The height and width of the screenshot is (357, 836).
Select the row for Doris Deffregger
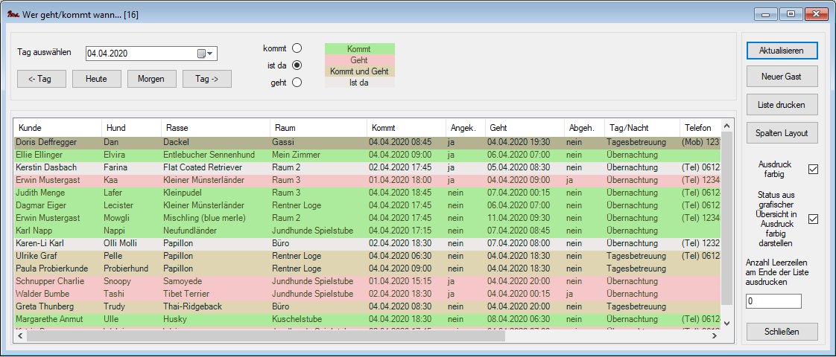(x=45, y=141)
